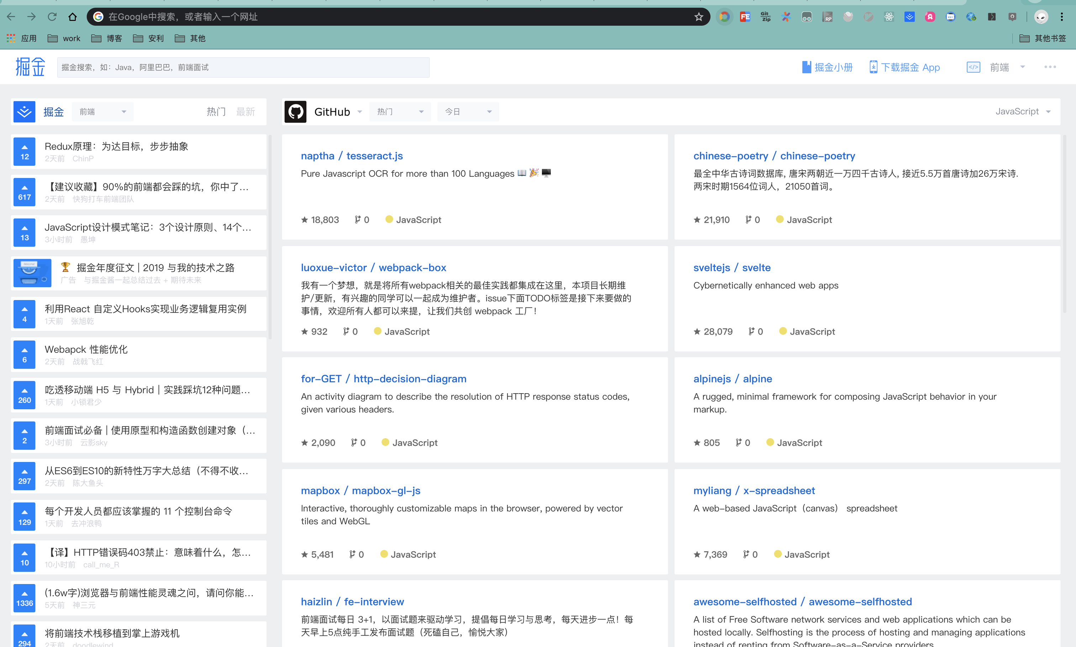Click inside the 掘金搜索 search field
This screenshot has width=1076, height=647.
[244, 67]
